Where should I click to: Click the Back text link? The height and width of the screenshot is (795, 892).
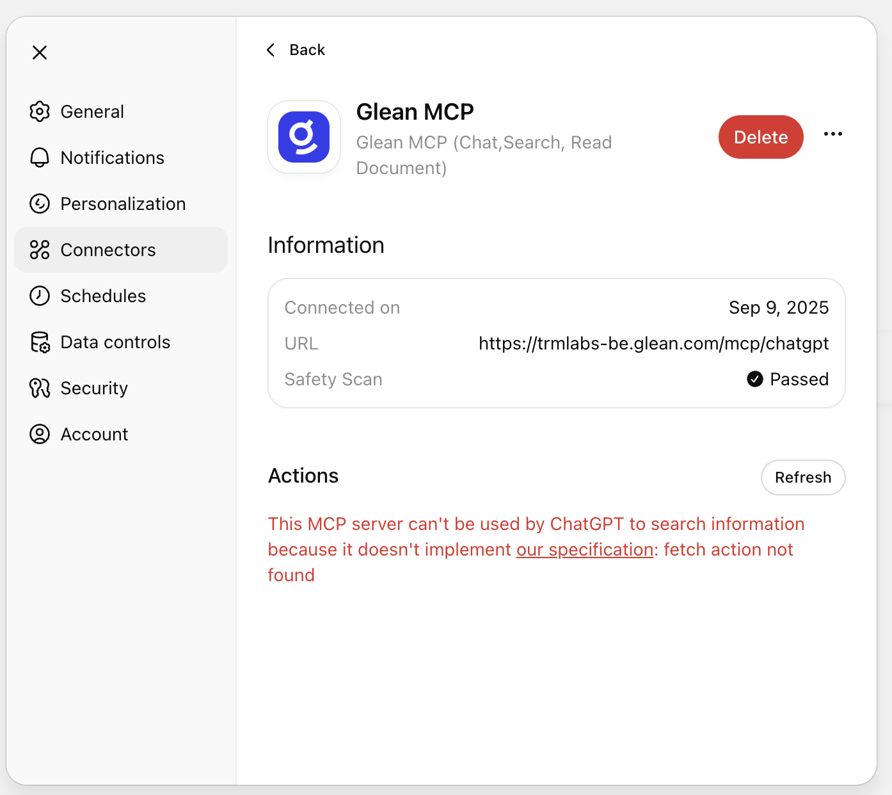pos(307,50)
